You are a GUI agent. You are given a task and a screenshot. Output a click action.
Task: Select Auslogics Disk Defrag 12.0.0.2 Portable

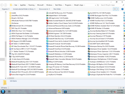pos(101,70)
